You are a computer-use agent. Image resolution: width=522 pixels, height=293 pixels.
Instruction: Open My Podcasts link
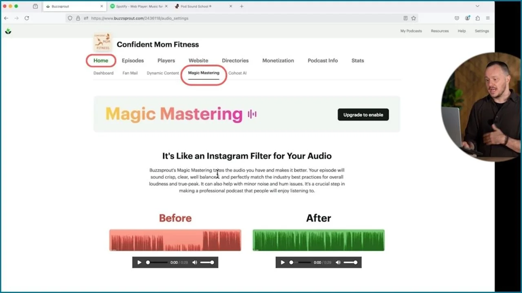pyautogui.click(x=411, y=31)
